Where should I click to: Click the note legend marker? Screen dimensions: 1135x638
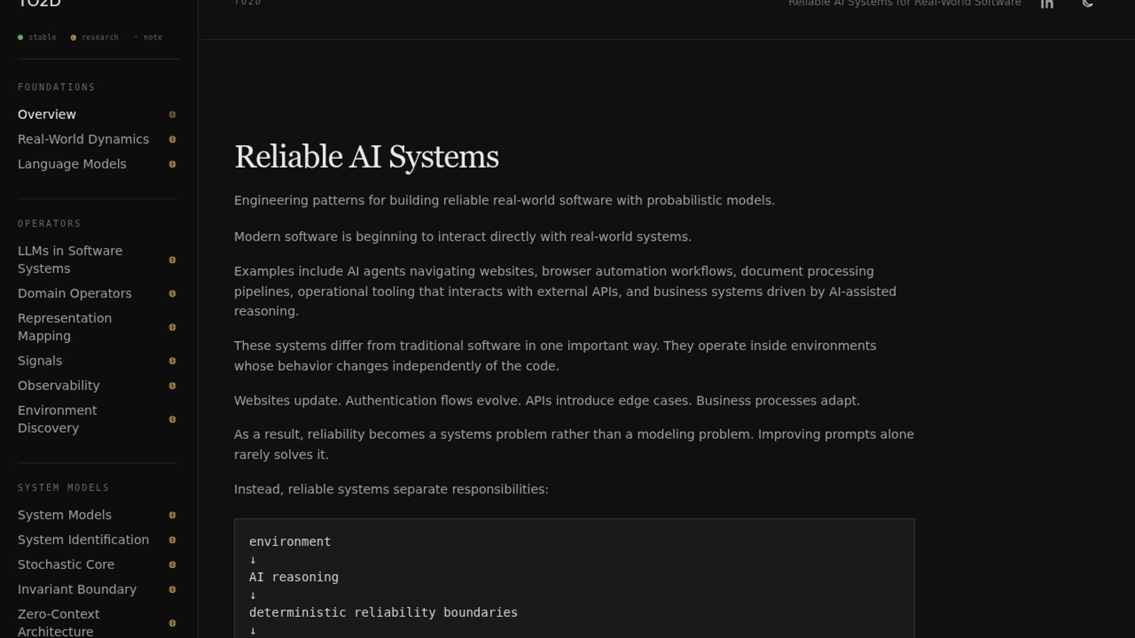(135, 37)
